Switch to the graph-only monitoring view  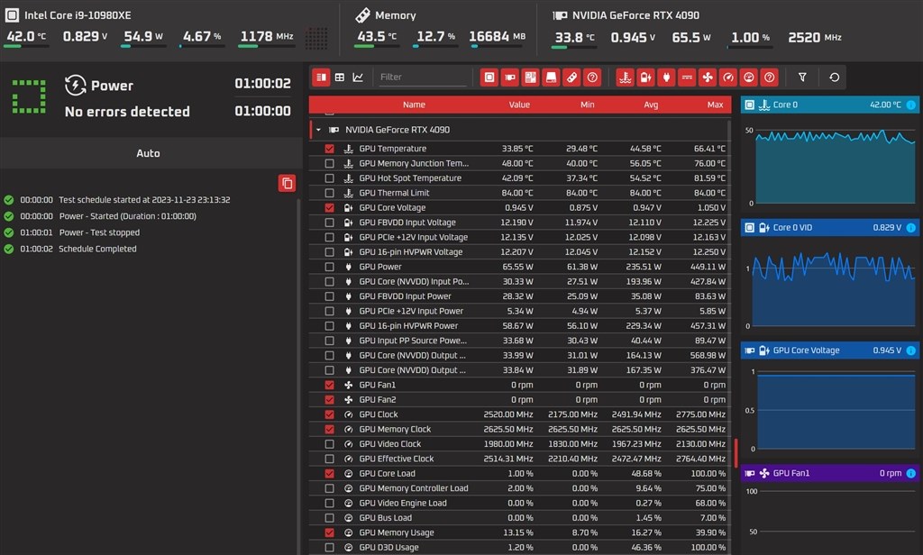click(x=358, y=77)
